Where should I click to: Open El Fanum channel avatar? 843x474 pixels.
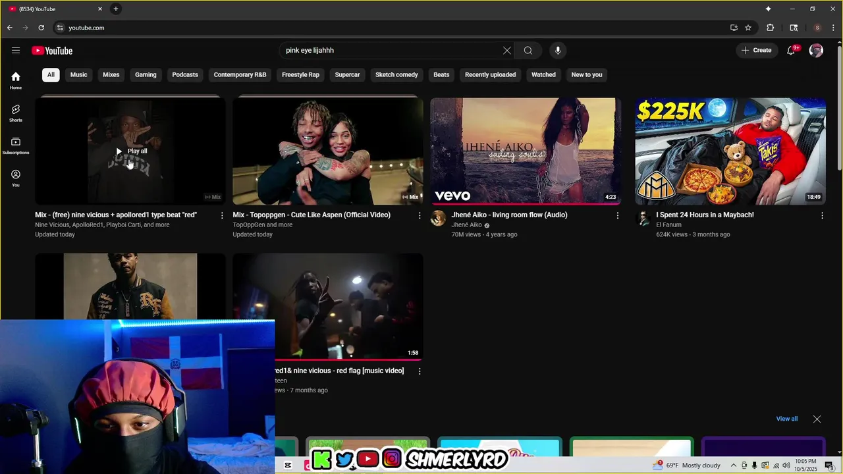643,219
